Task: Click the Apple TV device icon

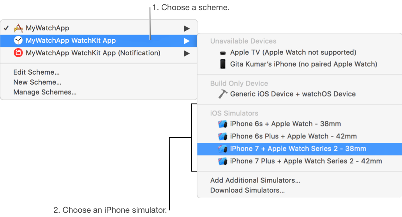Action: (222, 52)
